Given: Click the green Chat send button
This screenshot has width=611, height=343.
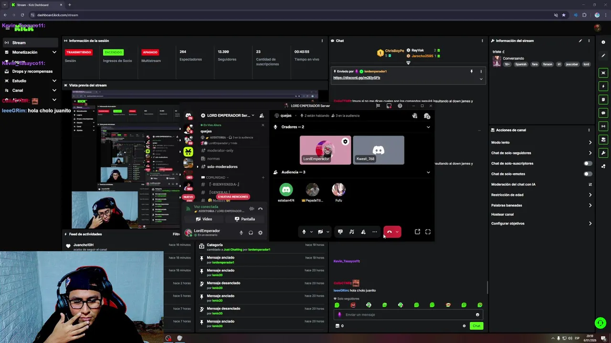Looking at the screenshot, I should [476, 326].
